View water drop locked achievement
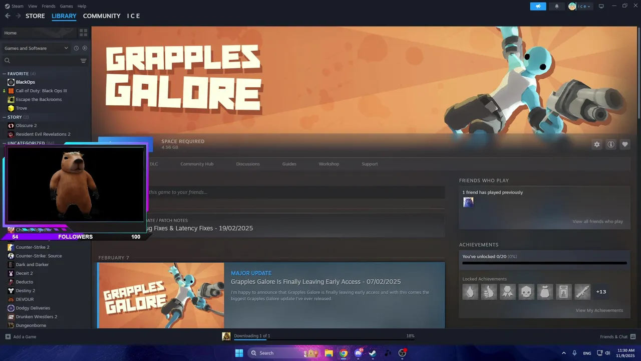 point(470,291)
